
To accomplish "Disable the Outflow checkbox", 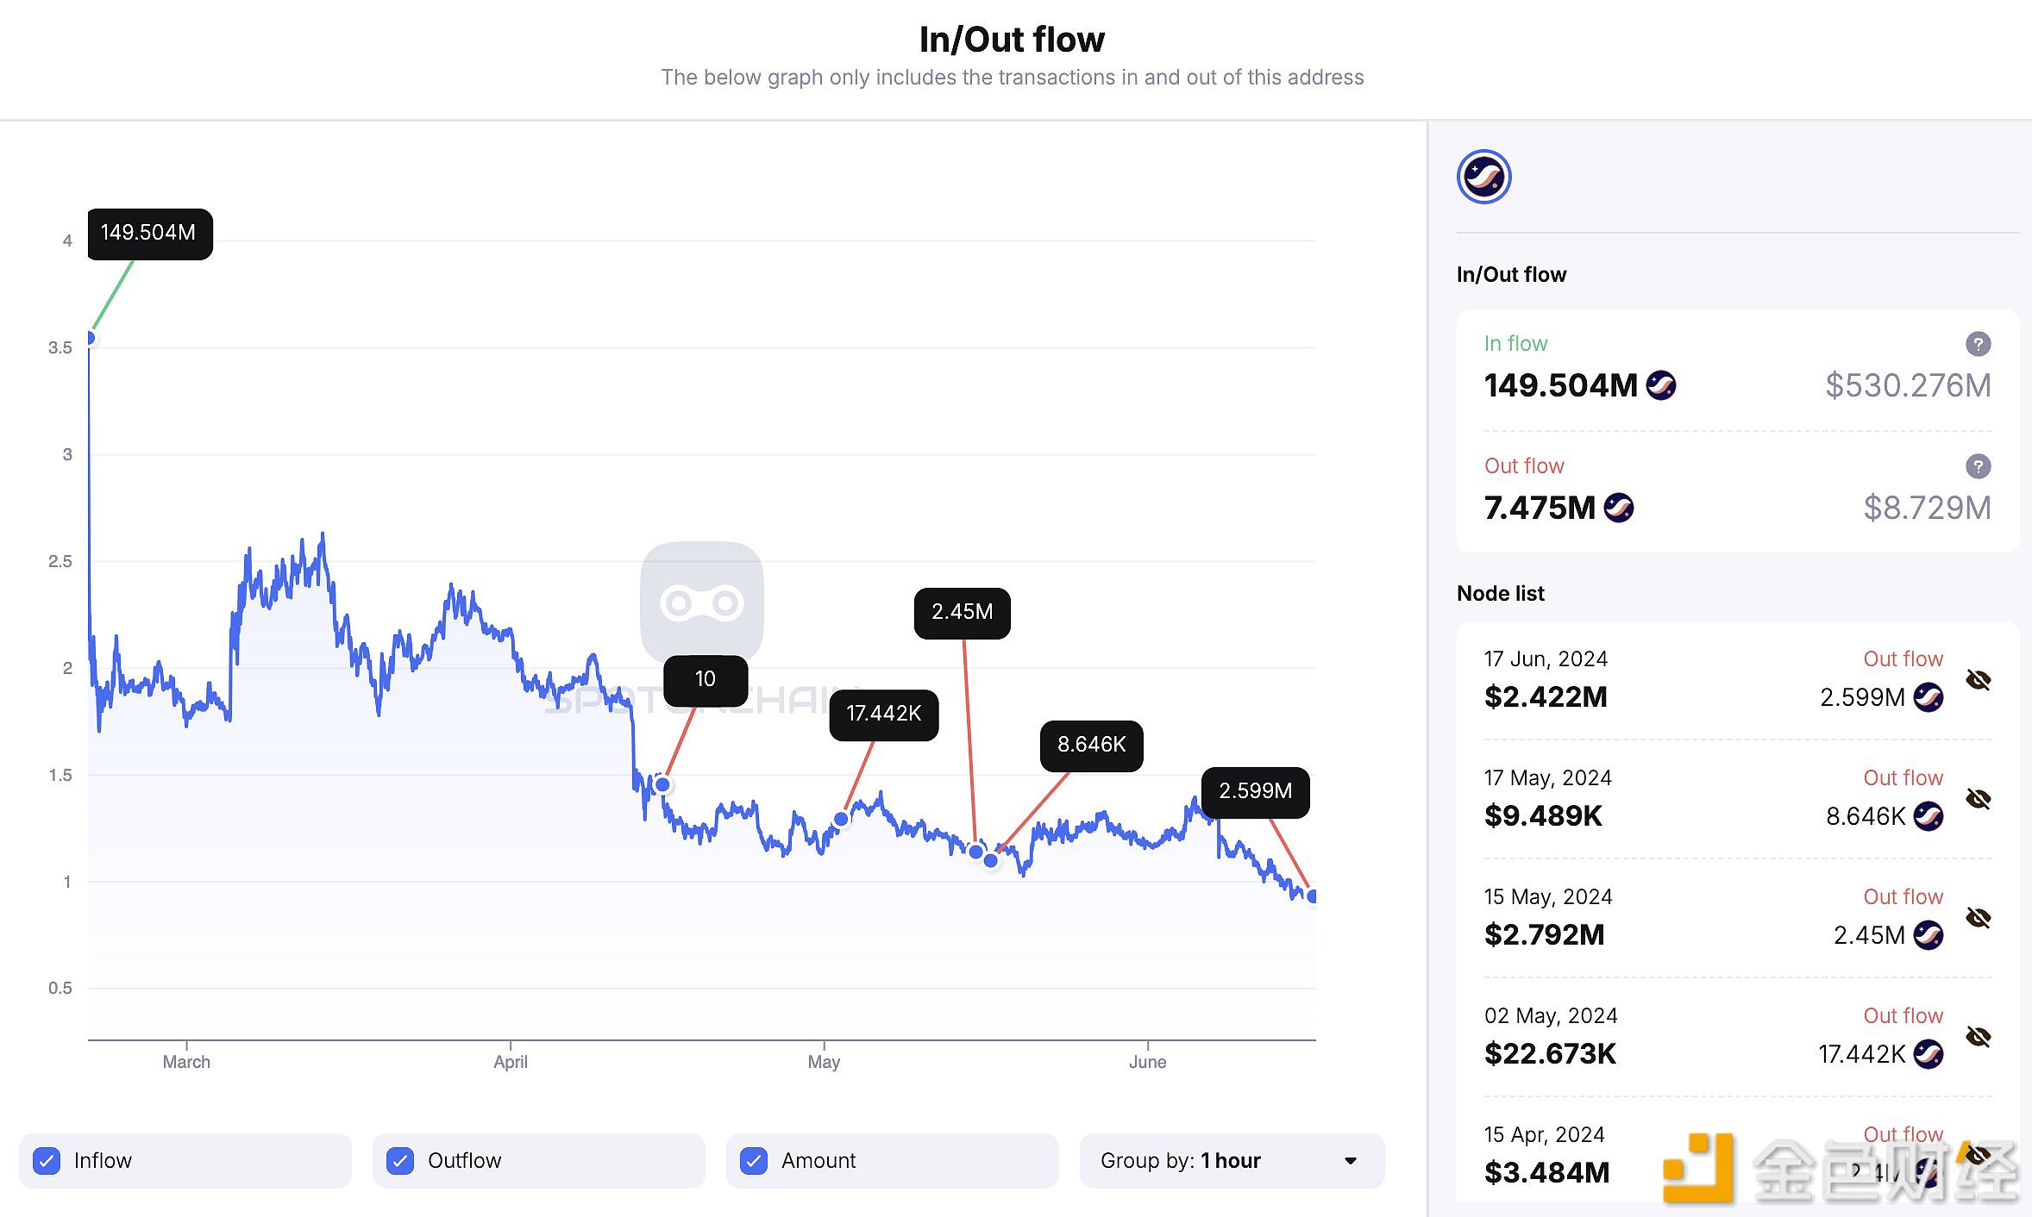I will [x=400, y=1161].
